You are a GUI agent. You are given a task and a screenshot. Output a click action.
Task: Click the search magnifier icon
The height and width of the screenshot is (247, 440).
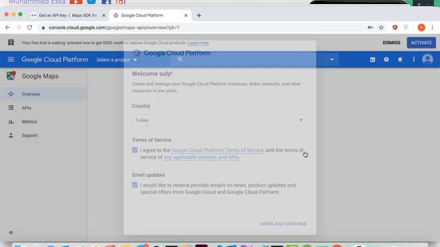[180, 60]
